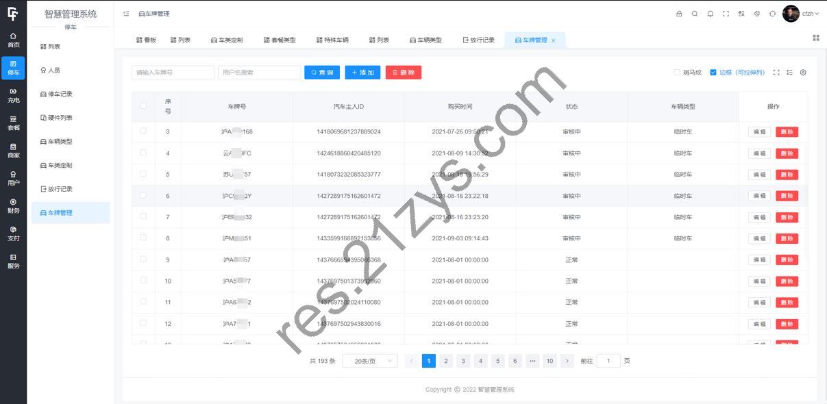The height and width of the screenshot is (404, 827).
Task: Switch to the 车类定制 tab
Action: (227, 40)
